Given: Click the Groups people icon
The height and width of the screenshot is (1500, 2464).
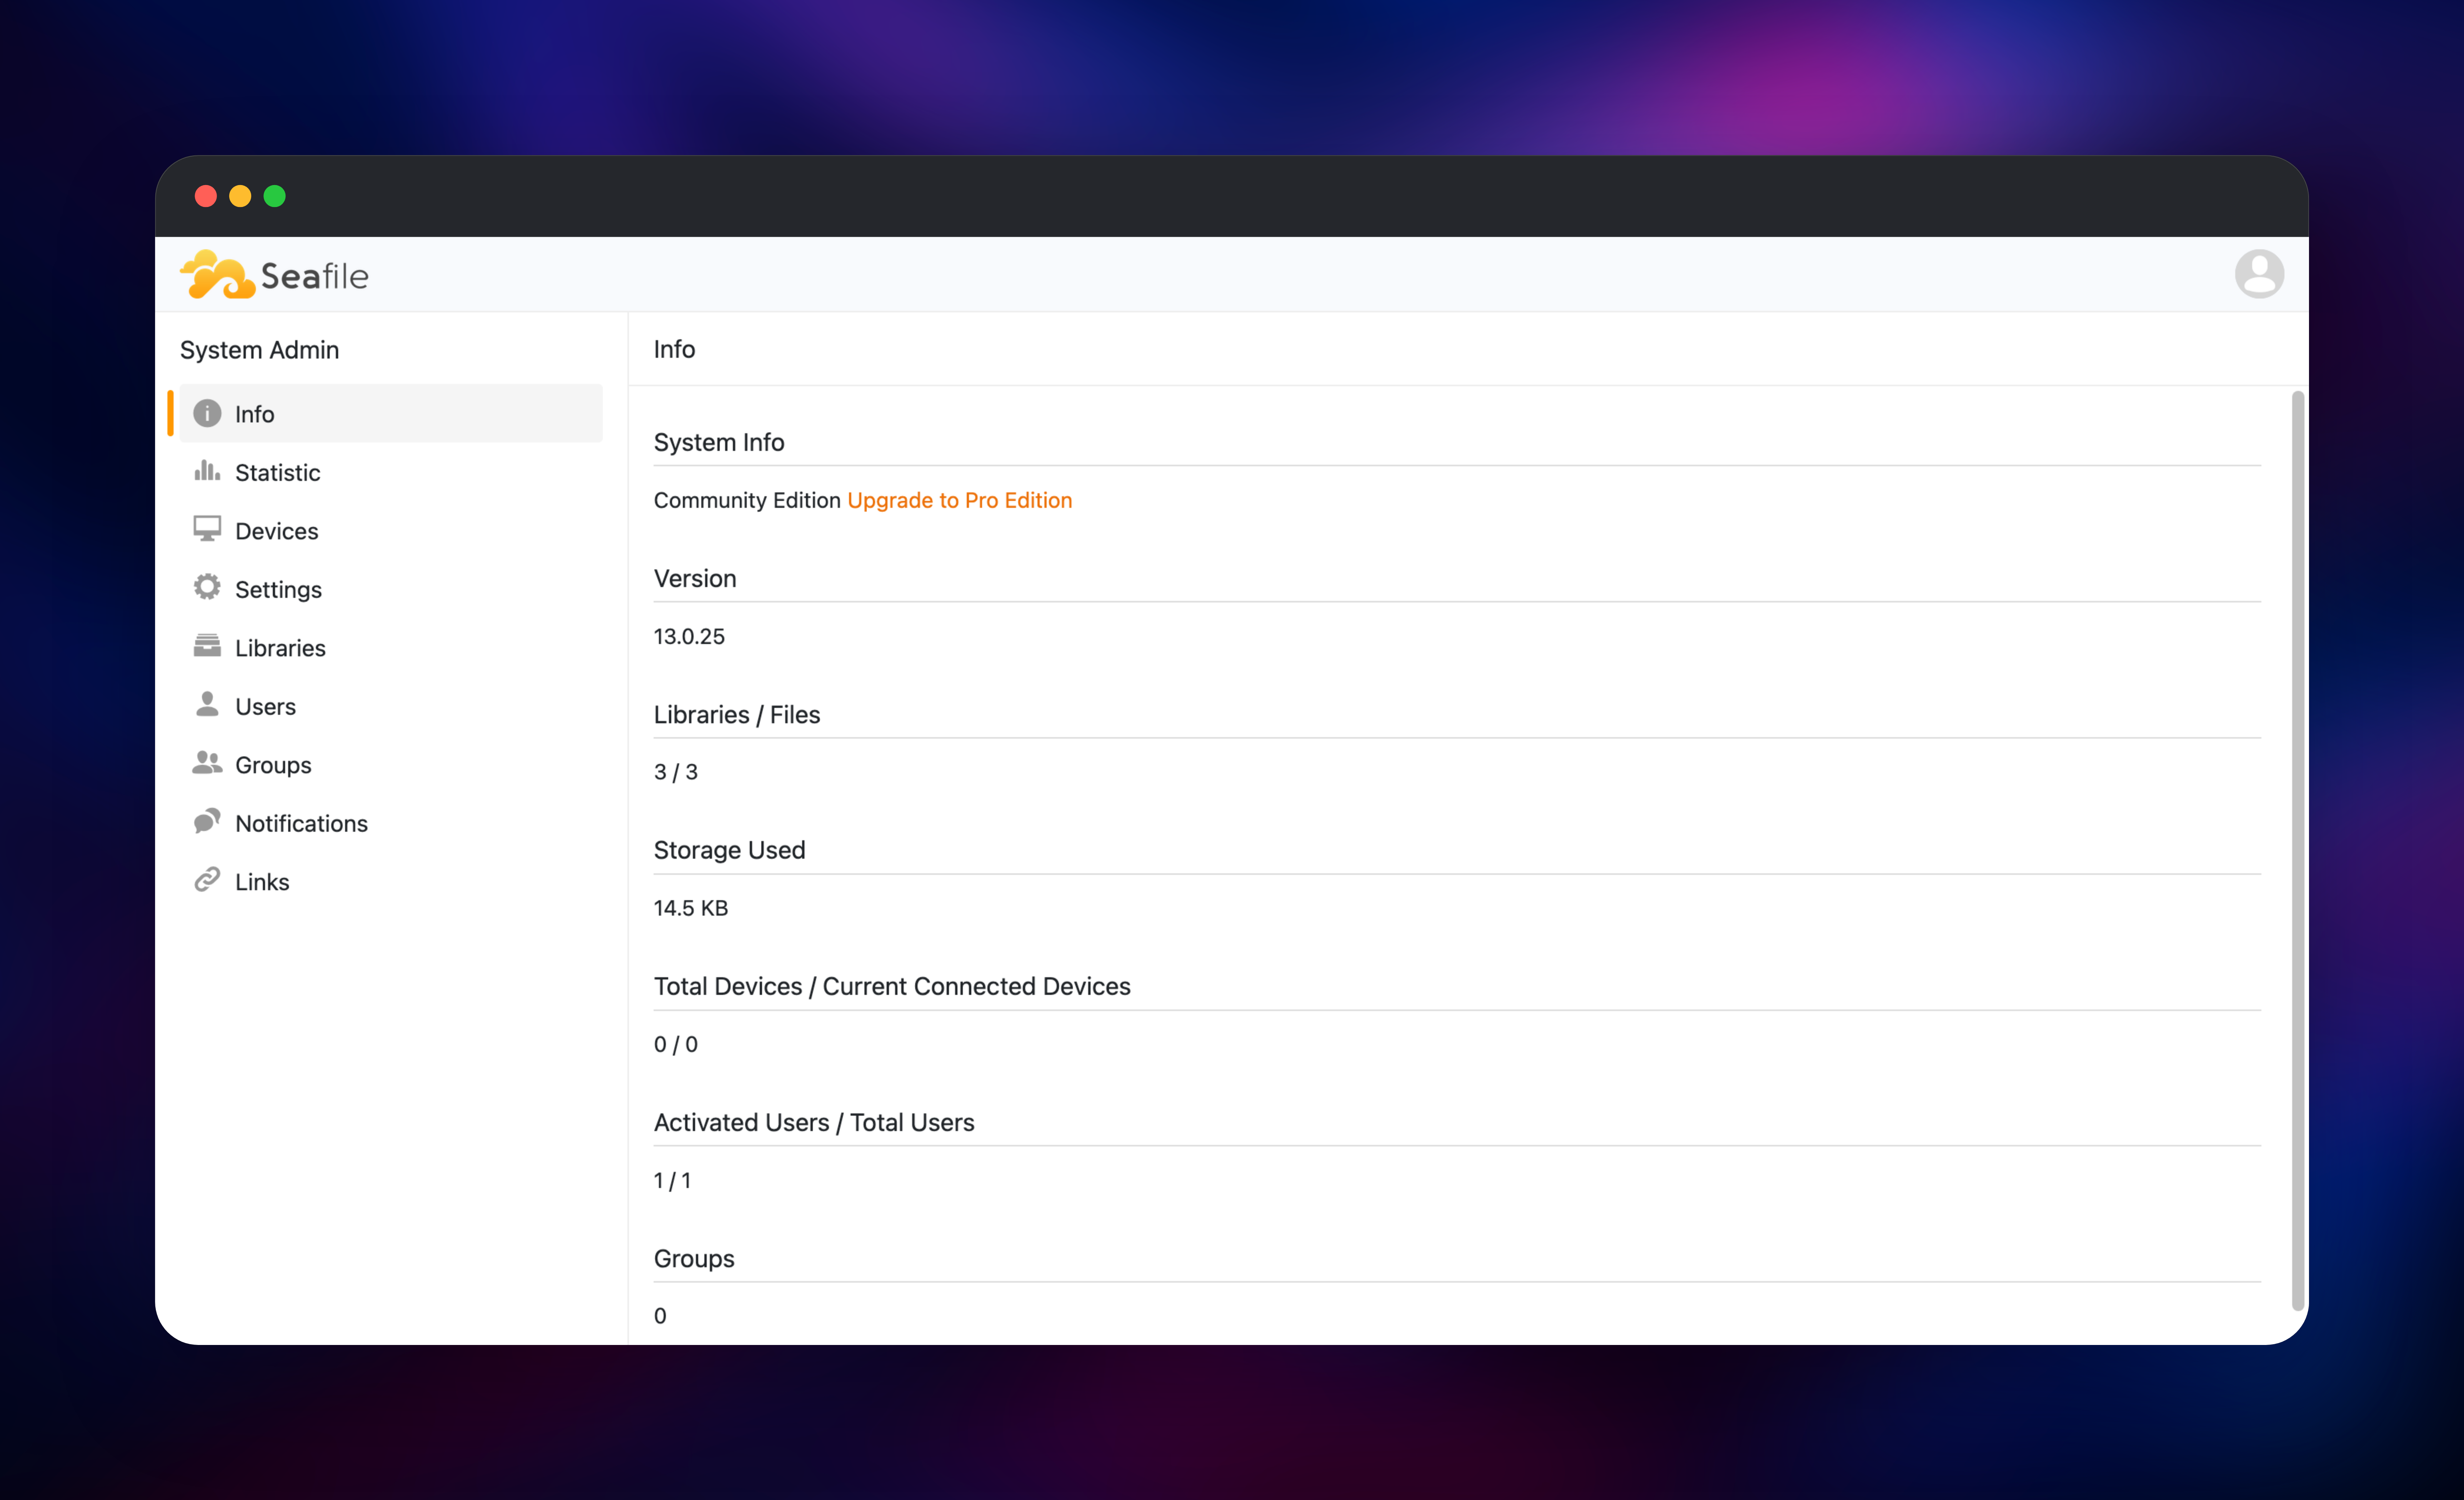Looking at the screenshot, I should [x=207, y=763].
